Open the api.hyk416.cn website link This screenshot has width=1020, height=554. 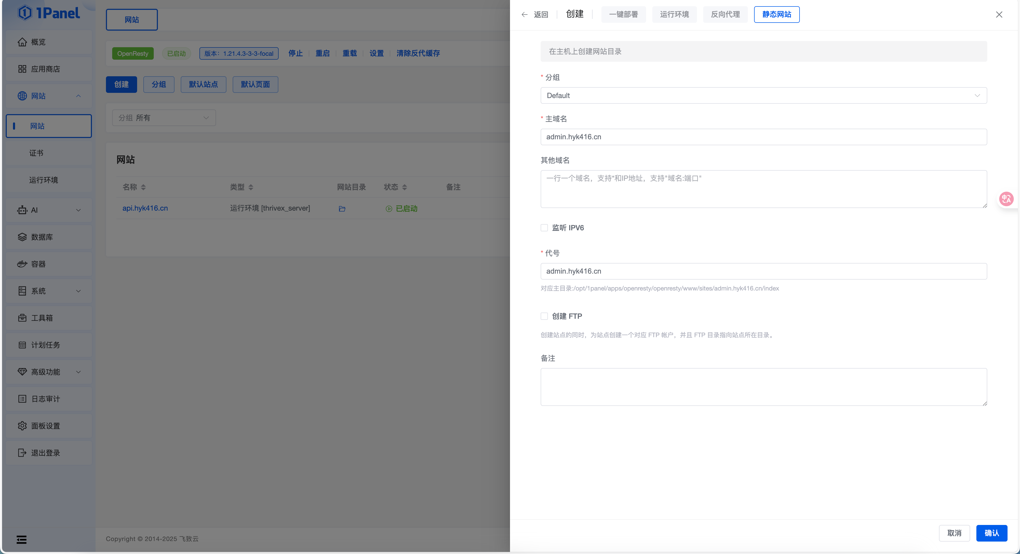(x=145, y=208)
